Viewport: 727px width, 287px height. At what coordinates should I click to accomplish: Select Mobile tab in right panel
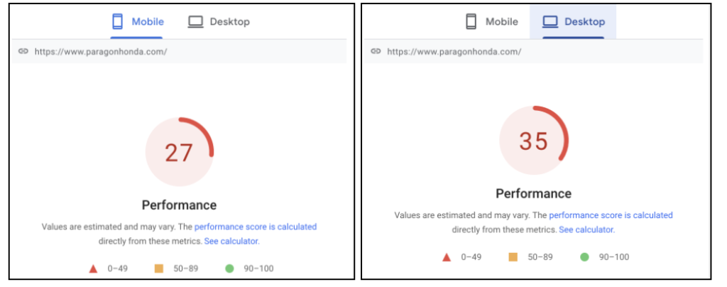[492, 22]
